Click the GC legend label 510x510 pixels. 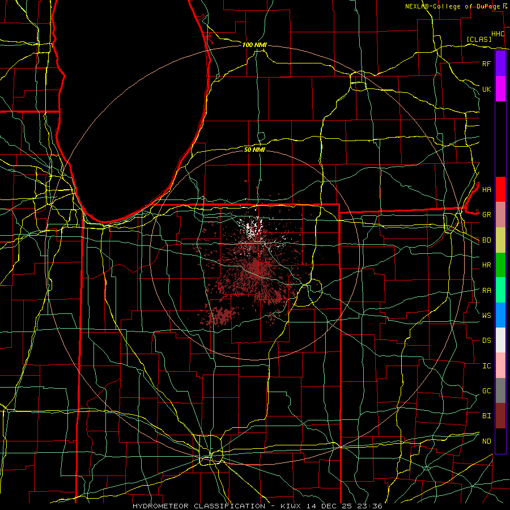tap(486, 390)
